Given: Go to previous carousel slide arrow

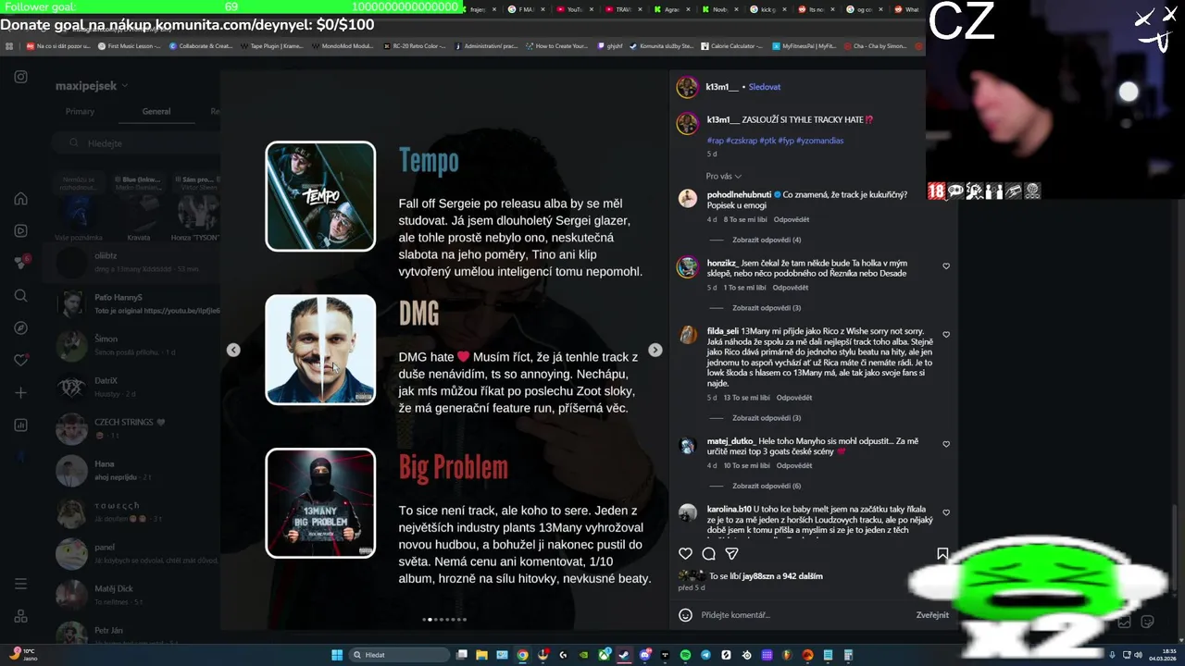Looking at the screenshot, I should pos(233,350).
